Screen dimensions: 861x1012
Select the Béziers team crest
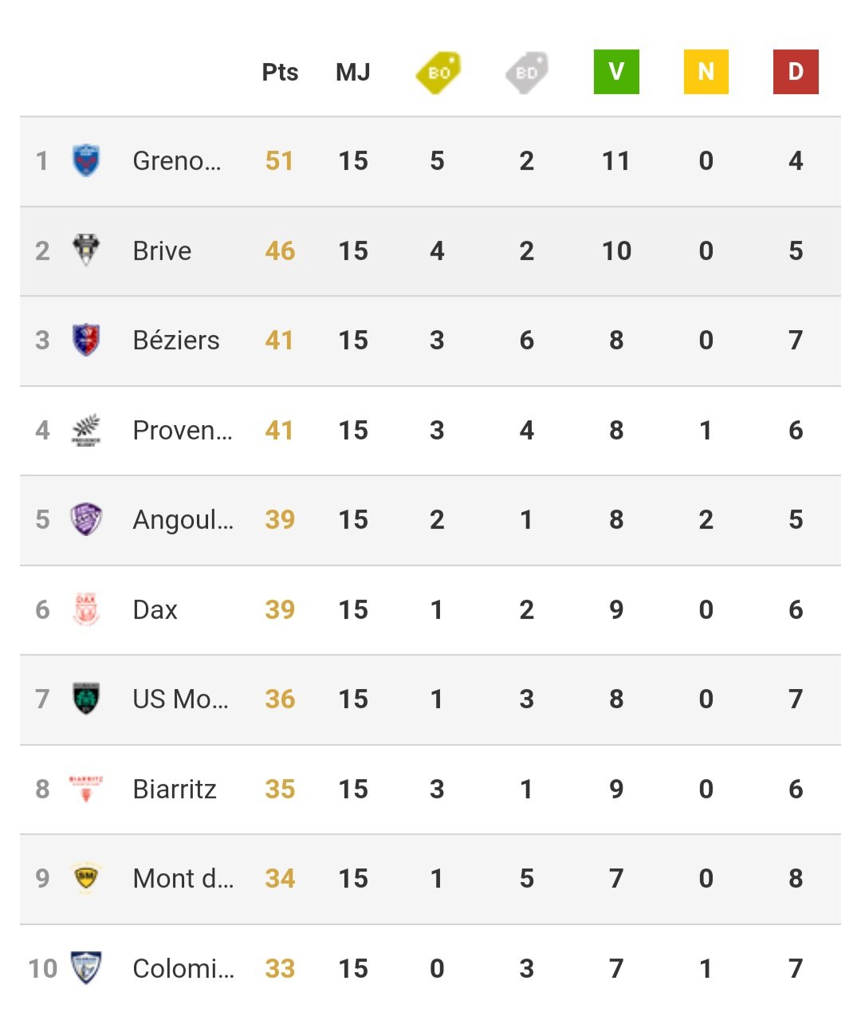coord(85,340)
